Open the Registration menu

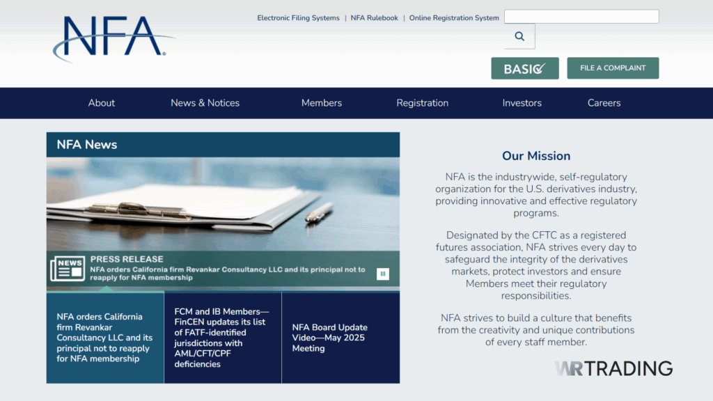click(422, 103)
